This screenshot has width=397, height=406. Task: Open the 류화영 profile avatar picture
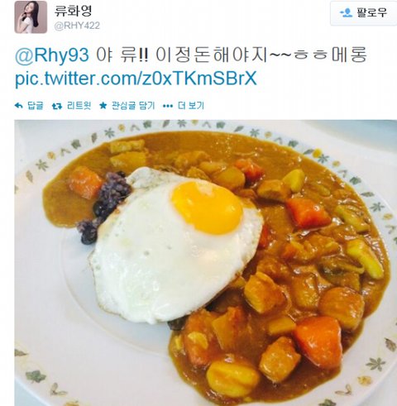coord(31,17)
